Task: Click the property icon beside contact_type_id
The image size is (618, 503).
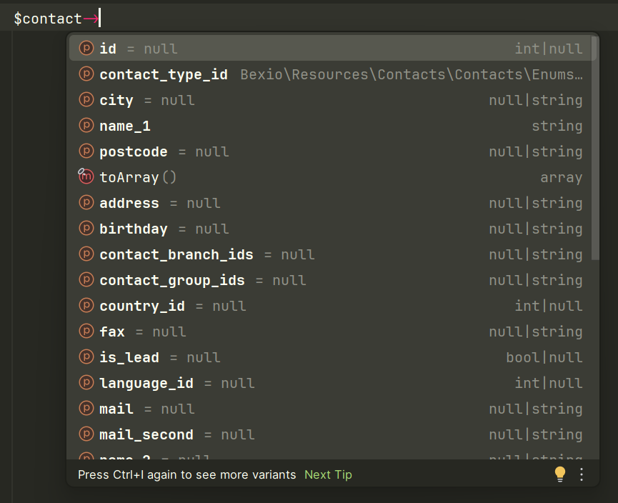Action: click(86, 74)
